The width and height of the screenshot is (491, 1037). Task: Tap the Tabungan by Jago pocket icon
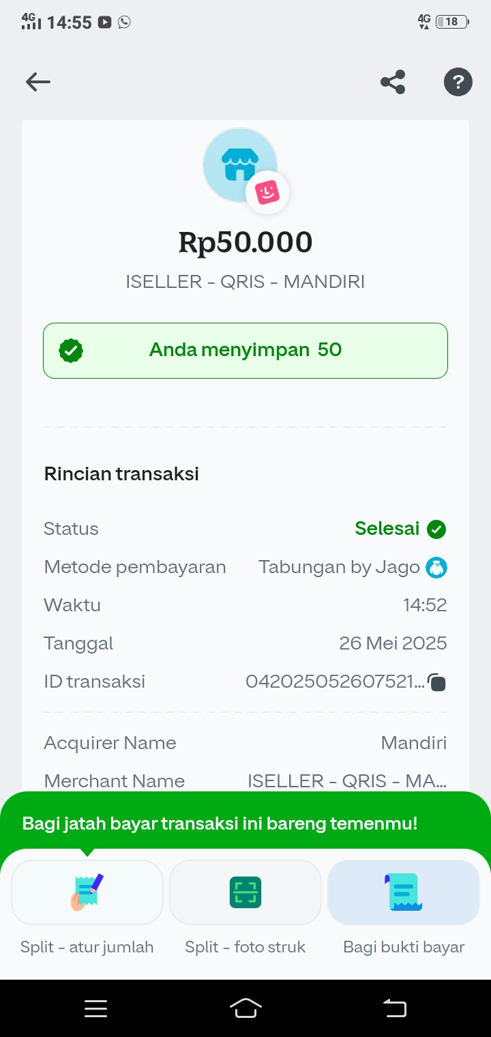coord(436,567)
